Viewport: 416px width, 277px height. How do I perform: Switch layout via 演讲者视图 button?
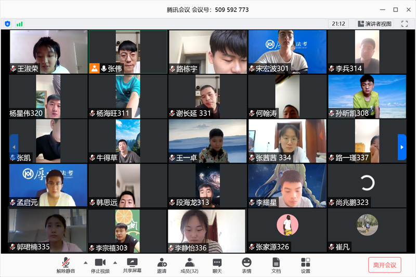click(x=375, y=24)
